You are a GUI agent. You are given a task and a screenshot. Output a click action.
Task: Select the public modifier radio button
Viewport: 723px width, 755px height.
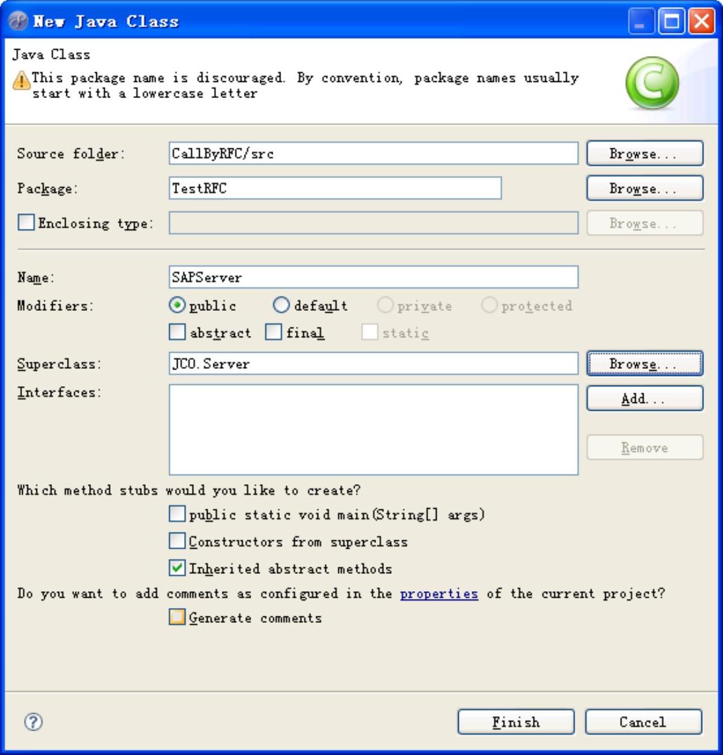tap(178, 305)
